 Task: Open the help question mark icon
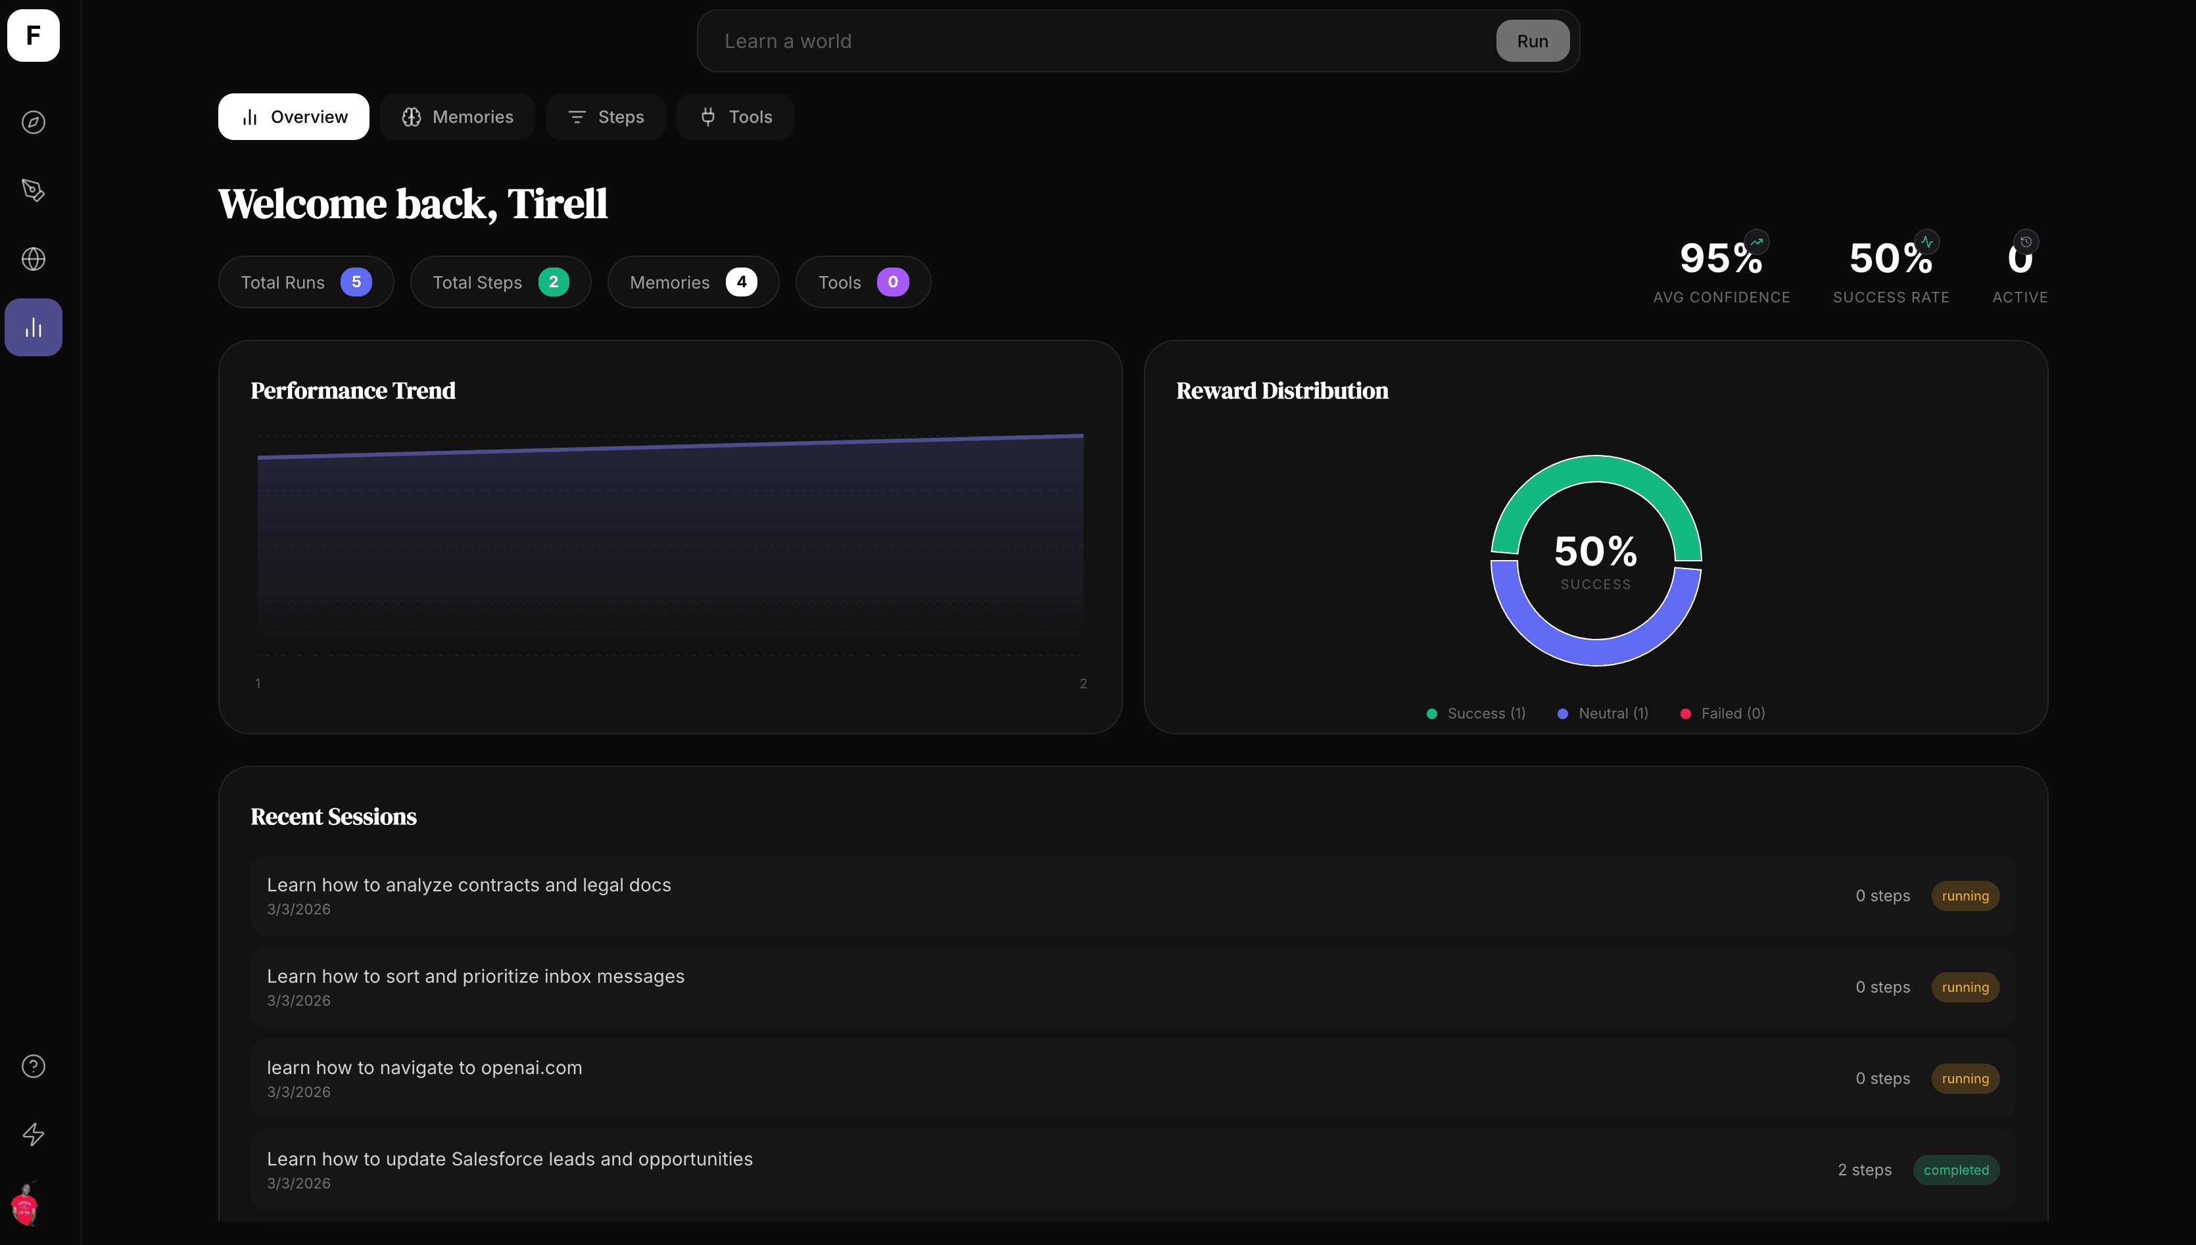[34, 1066]
